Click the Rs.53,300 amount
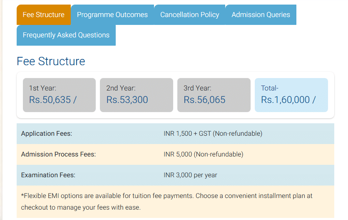The width and height of the screenshot is (348, 220). (x=127, y=100)
